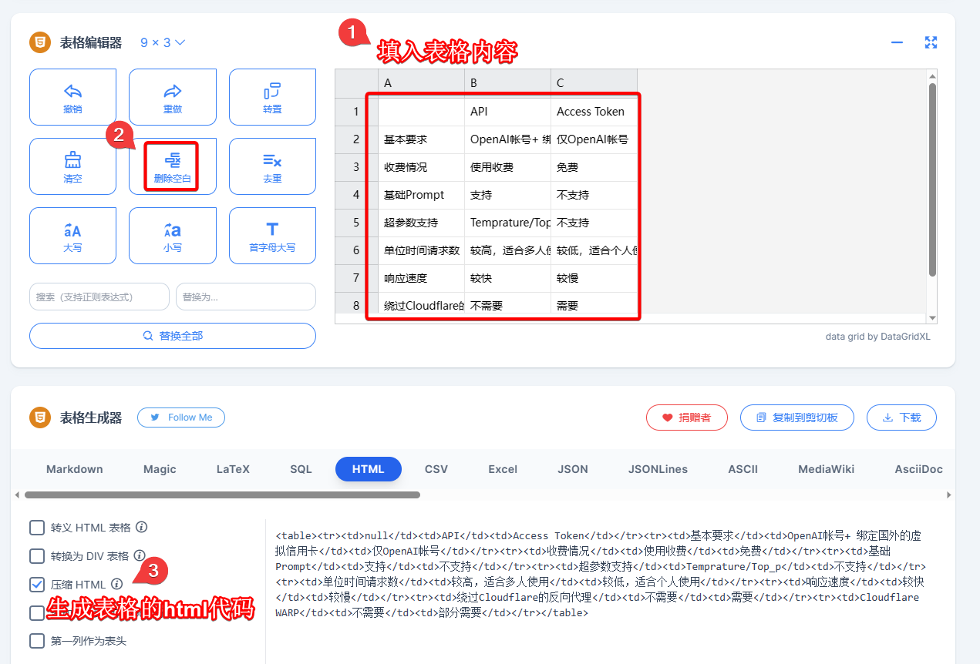
Task: Switch to the CSV tab
Action: 436,469
